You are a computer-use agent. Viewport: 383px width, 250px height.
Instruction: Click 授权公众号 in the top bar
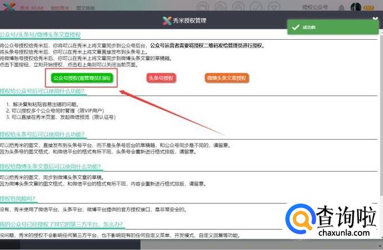pyautogui.click(x=315, y=7)
